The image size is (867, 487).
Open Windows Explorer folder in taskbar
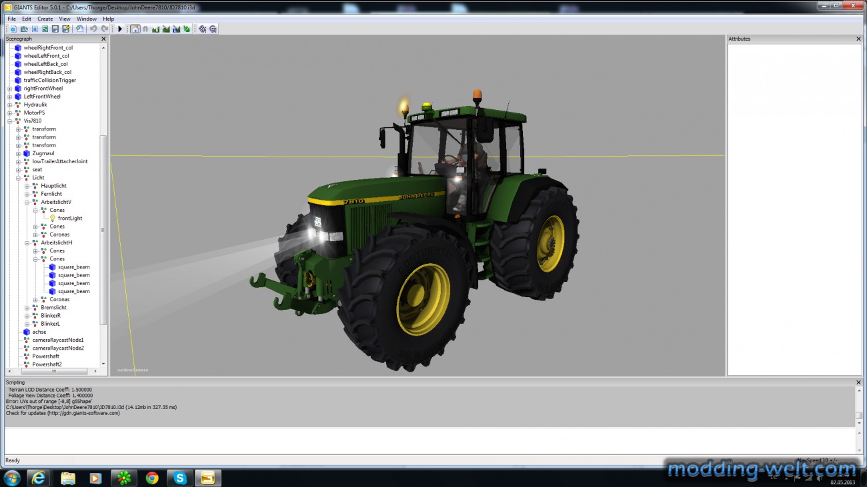pyautogui.click(x=67, y=478)
